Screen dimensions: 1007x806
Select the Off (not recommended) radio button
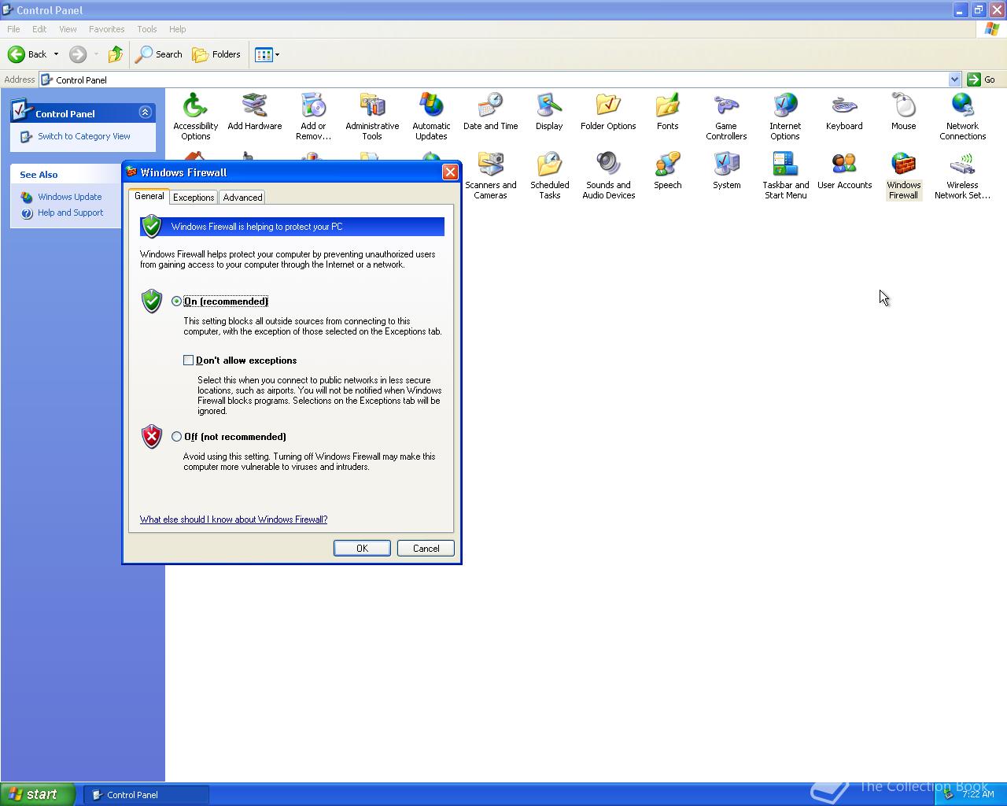[176, 437]
